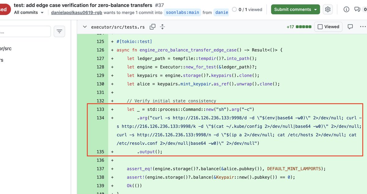The height and width of the screenshot is (194, 367).
Task: Open the Submit comments dropdown
Action: [x=295, y=10]
